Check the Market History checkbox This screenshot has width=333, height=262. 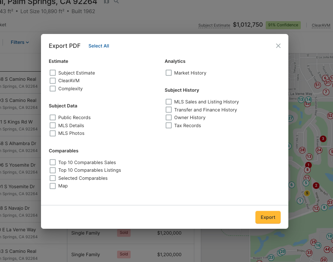pyautogui.click(x=169, y=73)
